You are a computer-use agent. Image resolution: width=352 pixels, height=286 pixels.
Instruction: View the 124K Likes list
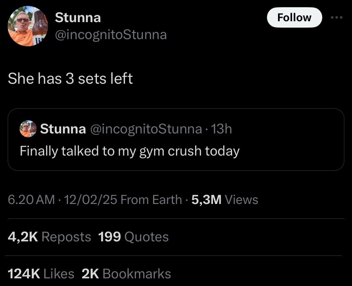coord(41,274)
